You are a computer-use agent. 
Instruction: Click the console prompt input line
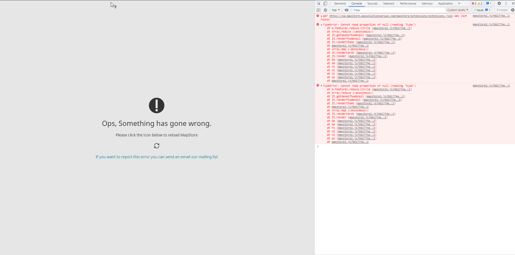pyautogui.click(x=415, y=147)
